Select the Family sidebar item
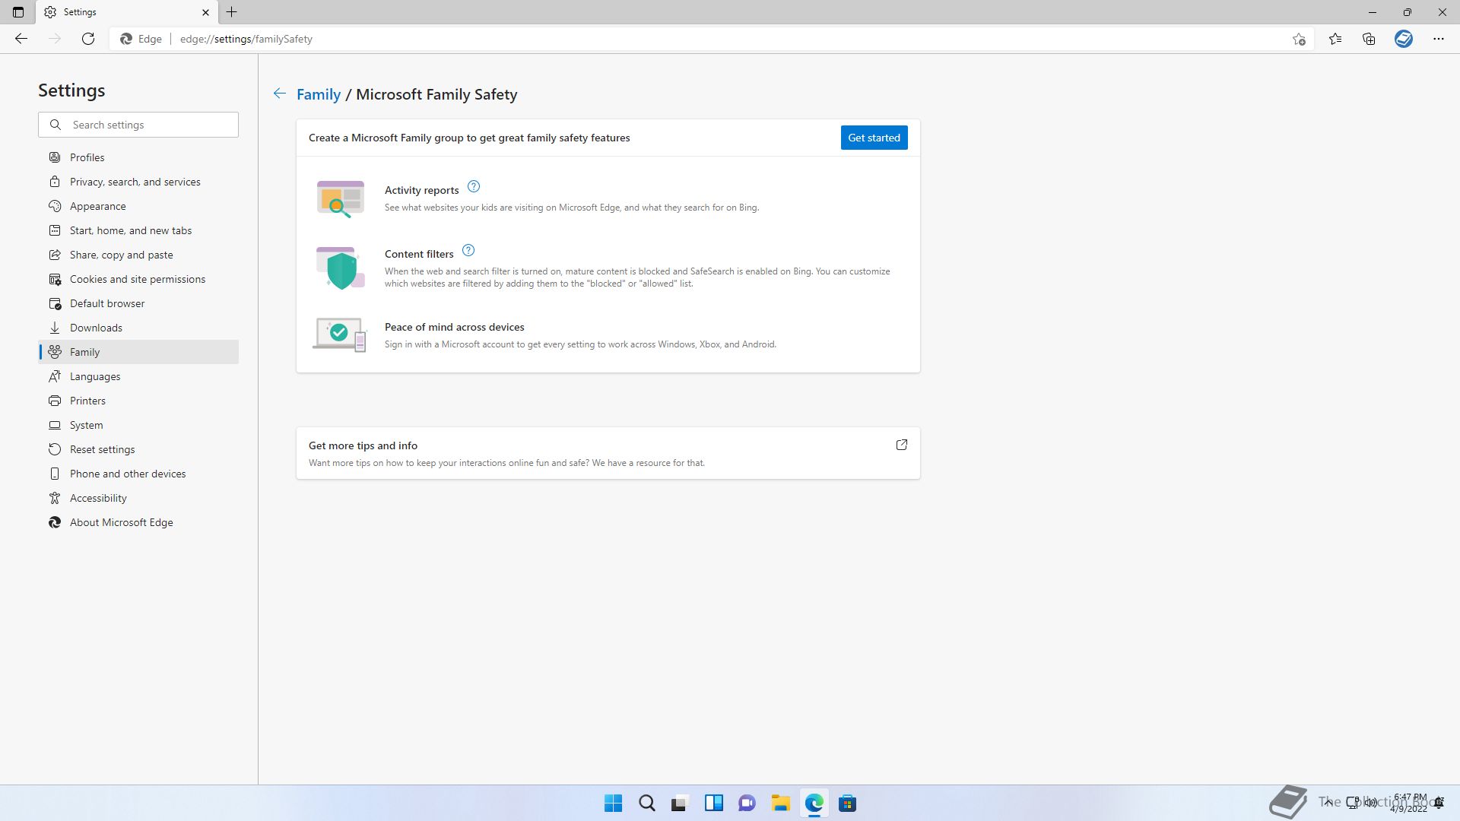The image size is (1460, 821). tap(138, 352)
